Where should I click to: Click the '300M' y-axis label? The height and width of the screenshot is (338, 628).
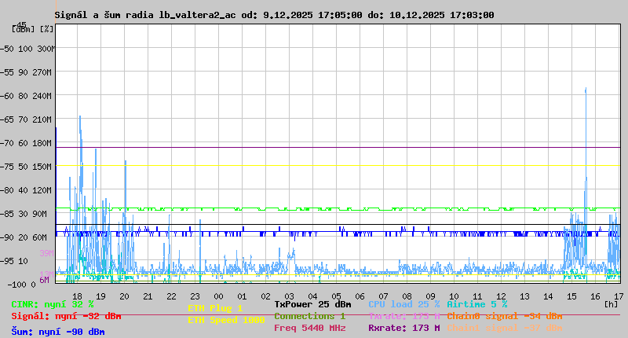pyautogui.click(x=46, y=49)
